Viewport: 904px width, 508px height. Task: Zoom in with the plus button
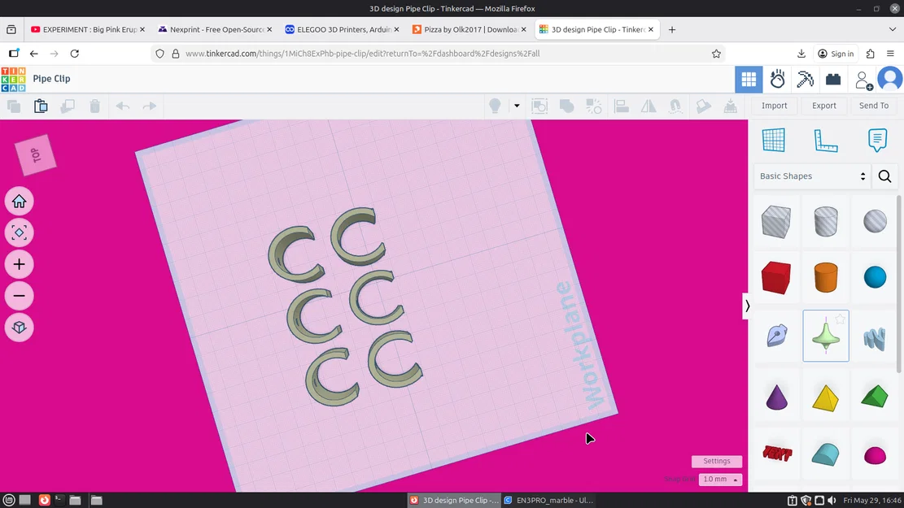click(19, 264)
